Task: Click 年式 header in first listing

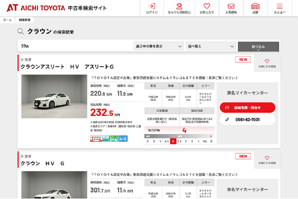Action: (x=153, y=86)
